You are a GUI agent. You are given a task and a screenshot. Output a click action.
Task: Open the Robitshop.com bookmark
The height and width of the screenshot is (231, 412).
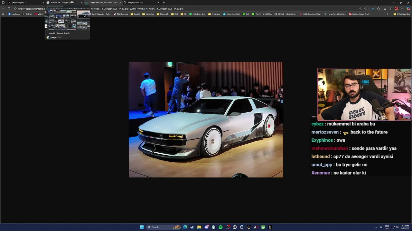point(310,14)
